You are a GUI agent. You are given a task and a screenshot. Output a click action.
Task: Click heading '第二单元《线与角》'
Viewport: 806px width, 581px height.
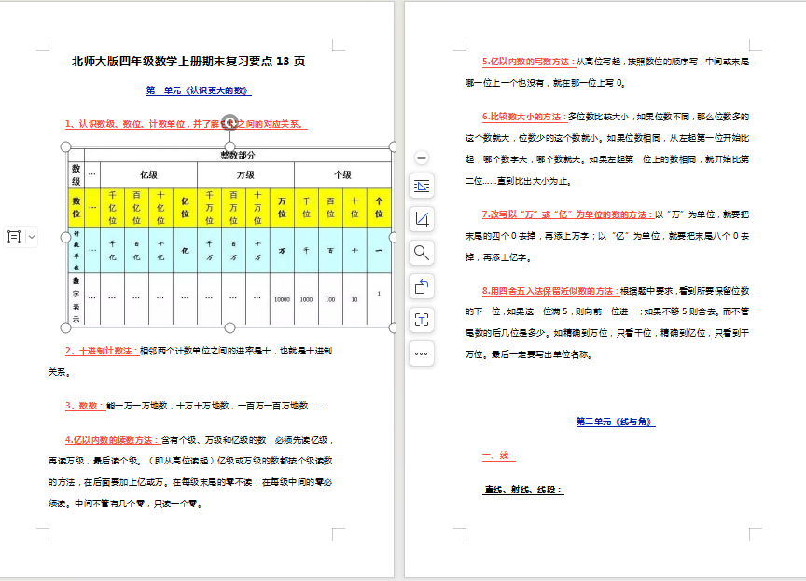tap(616, 422)
